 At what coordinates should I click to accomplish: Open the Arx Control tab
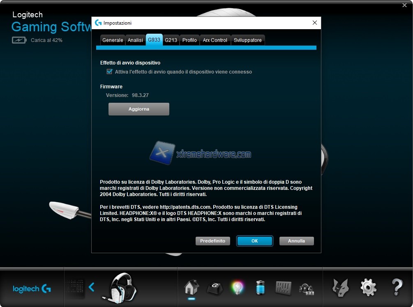click(x=215, y=40)
